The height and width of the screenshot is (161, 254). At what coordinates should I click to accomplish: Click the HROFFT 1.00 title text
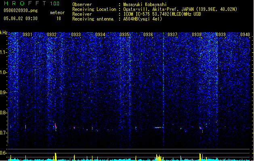[x=31, y=3]
